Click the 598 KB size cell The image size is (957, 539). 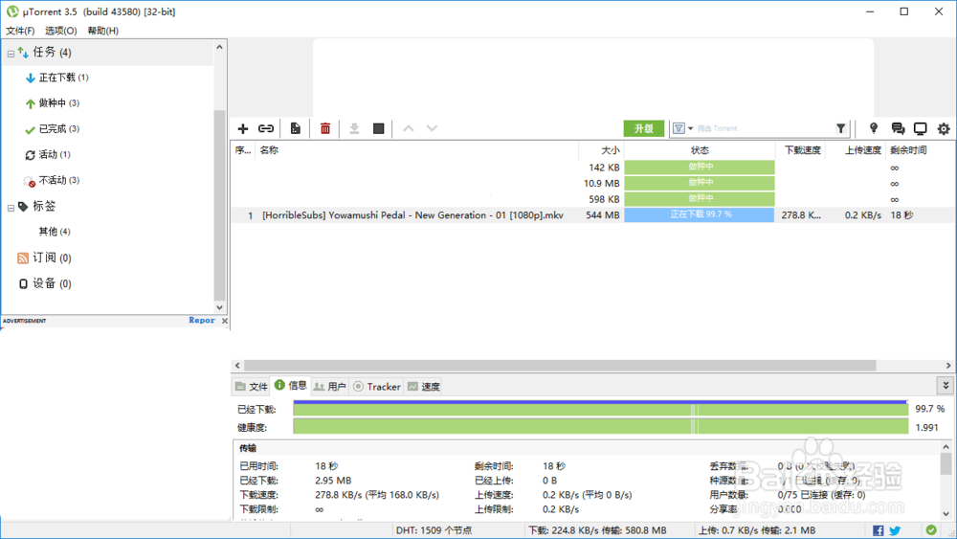coord(605,199)
